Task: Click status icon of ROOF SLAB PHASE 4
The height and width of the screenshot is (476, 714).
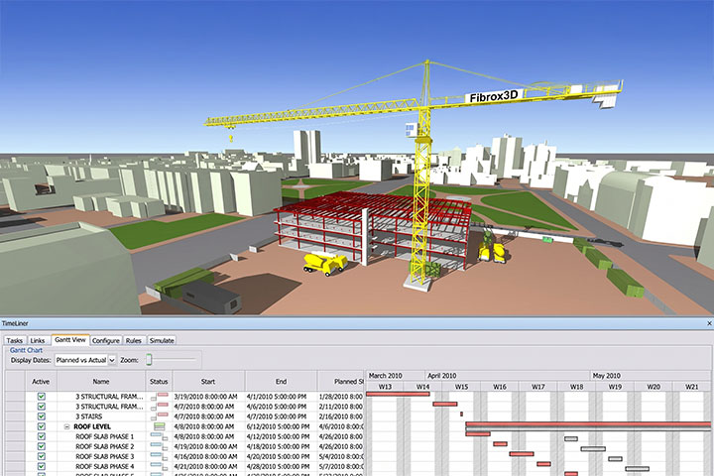Action: pyautogui.click(x=160, y=466)
